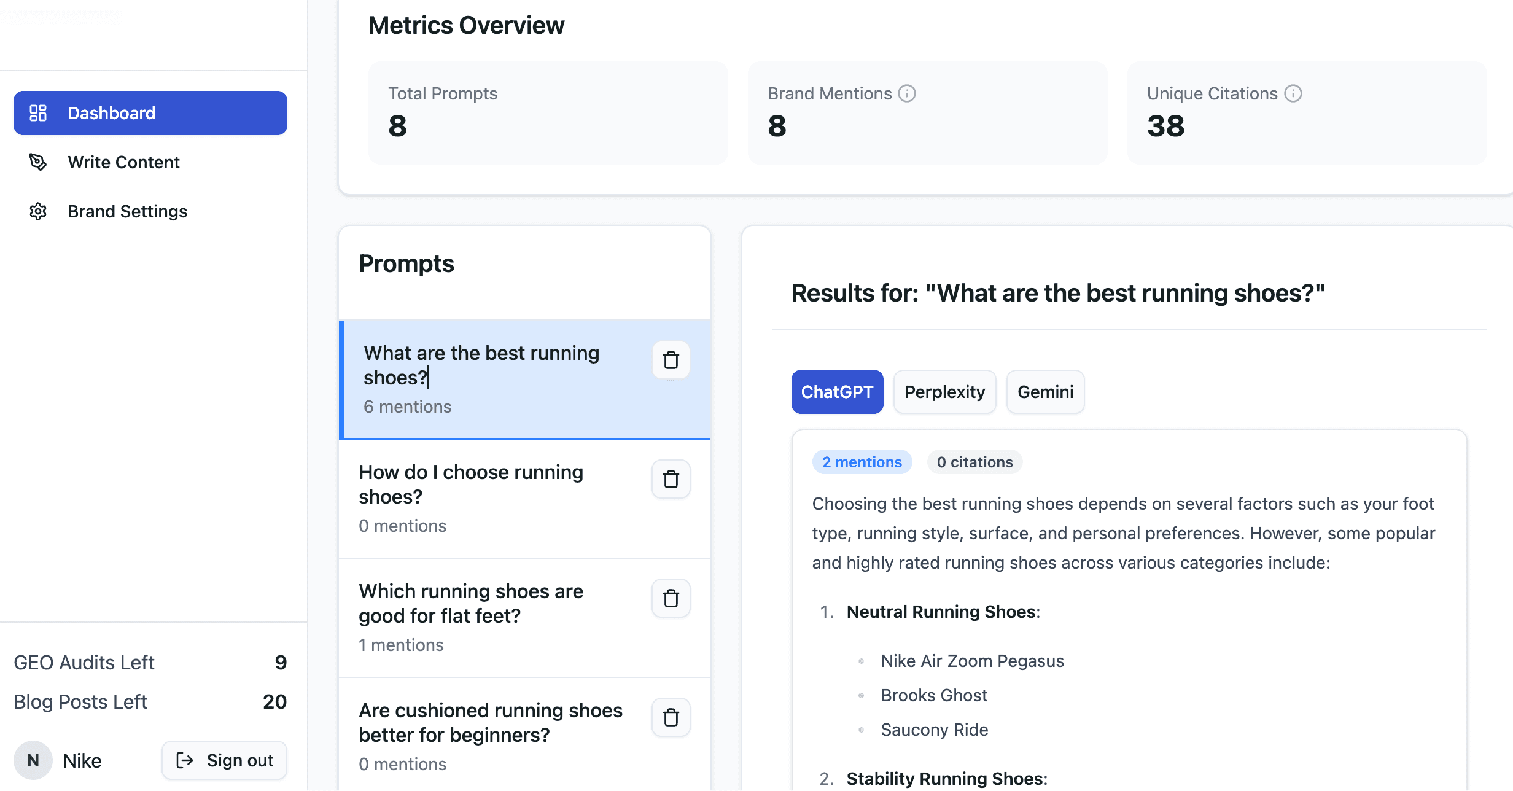Click the Results for running shoes heading
The height and width of the screenshot is (791, 1513).
pyautogui.click(x=1059, y=293)
